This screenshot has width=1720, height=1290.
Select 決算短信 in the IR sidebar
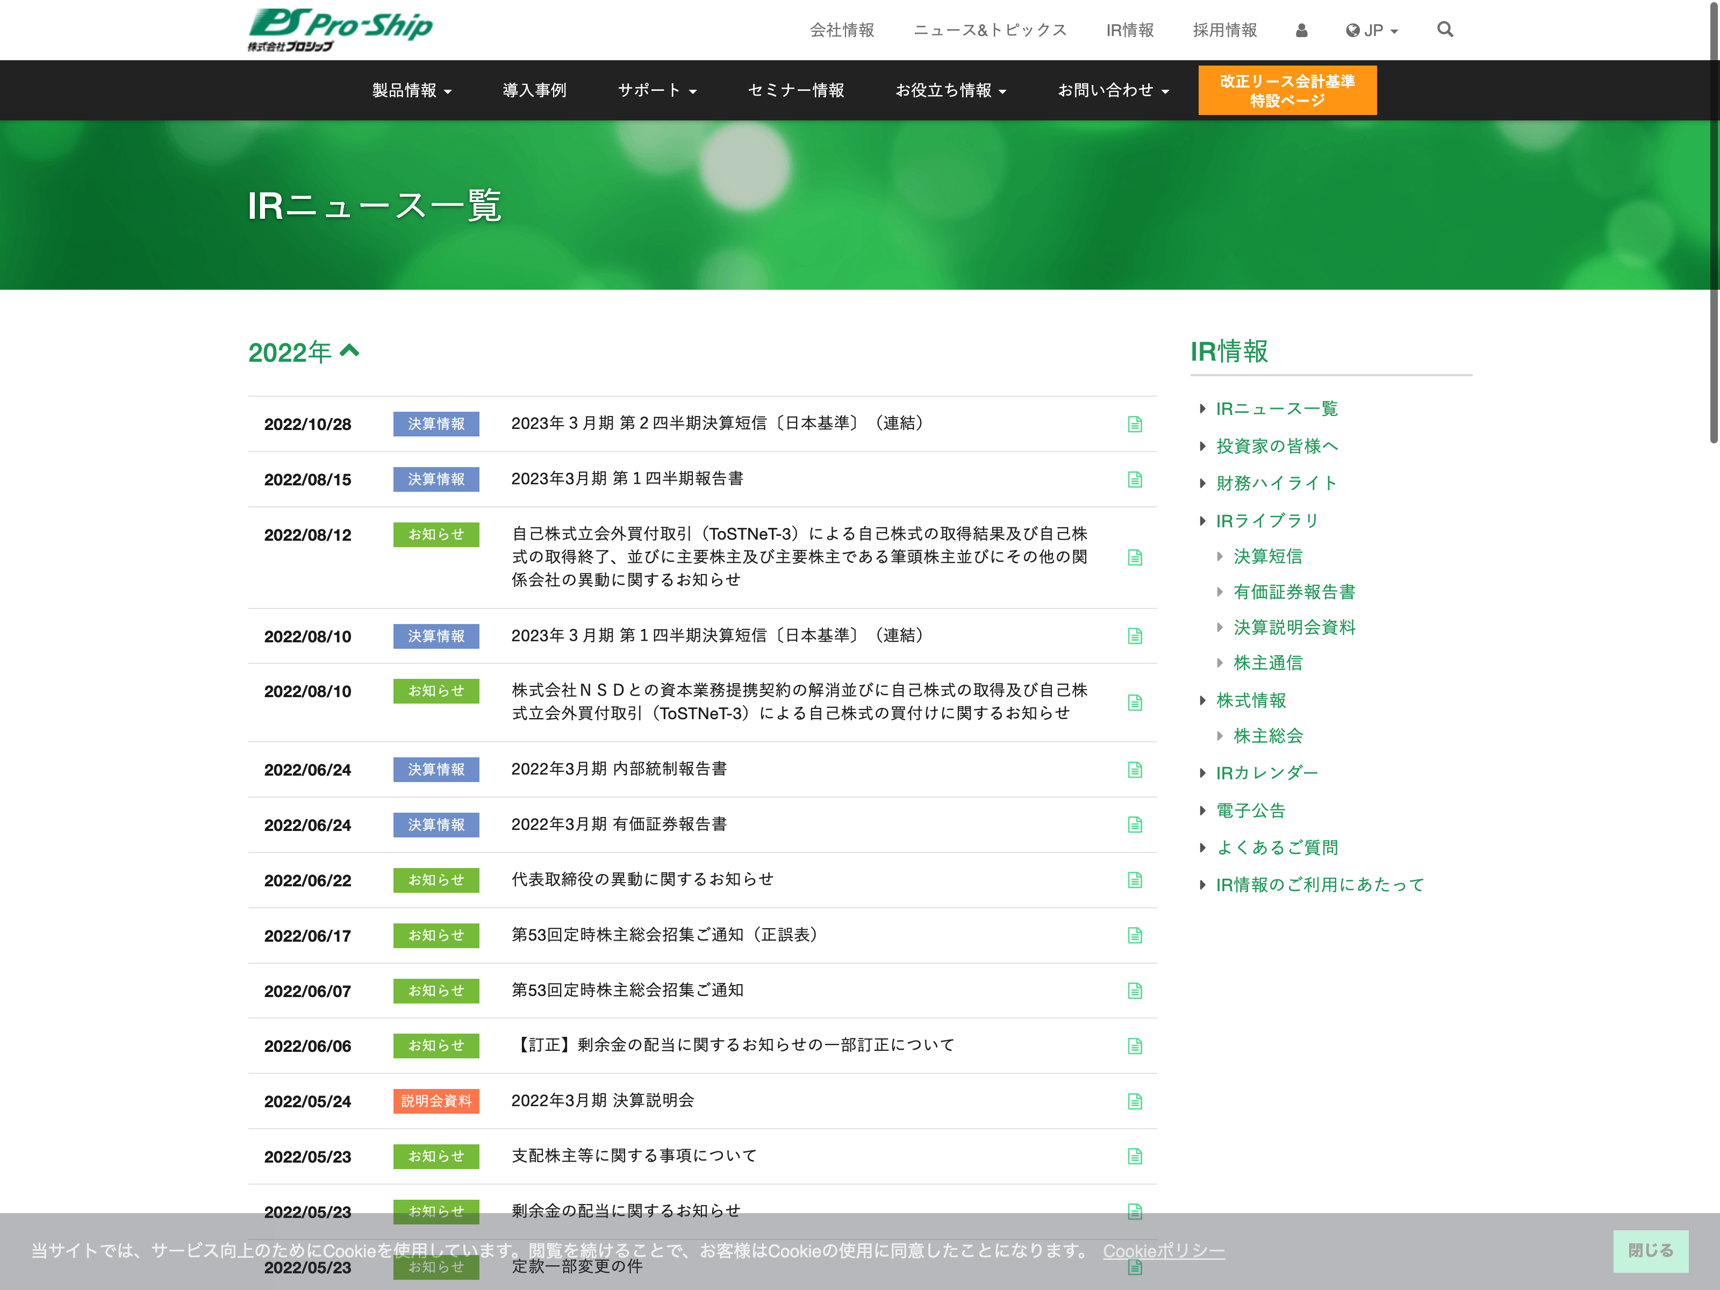tap(1267, 556)
